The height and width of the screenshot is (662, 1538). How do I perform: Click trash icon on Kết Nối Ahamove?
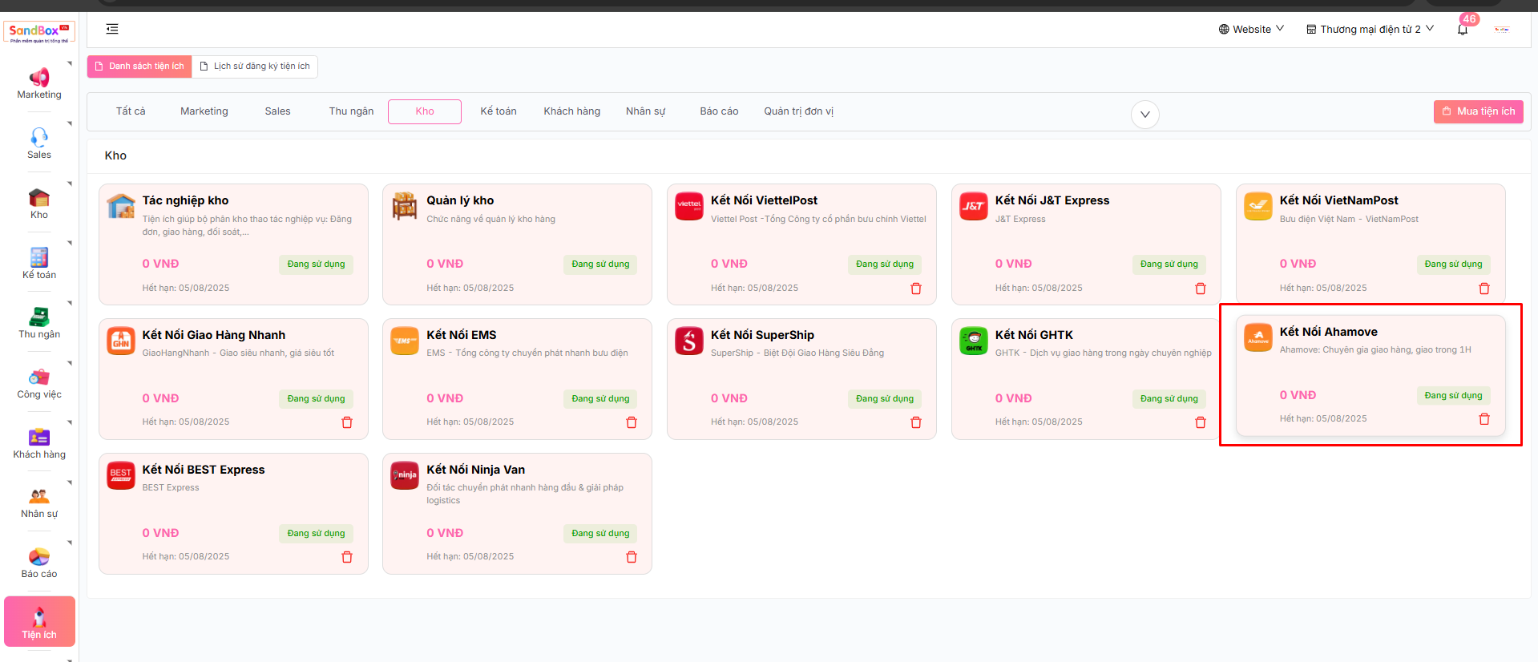(x=1484, y=419)
